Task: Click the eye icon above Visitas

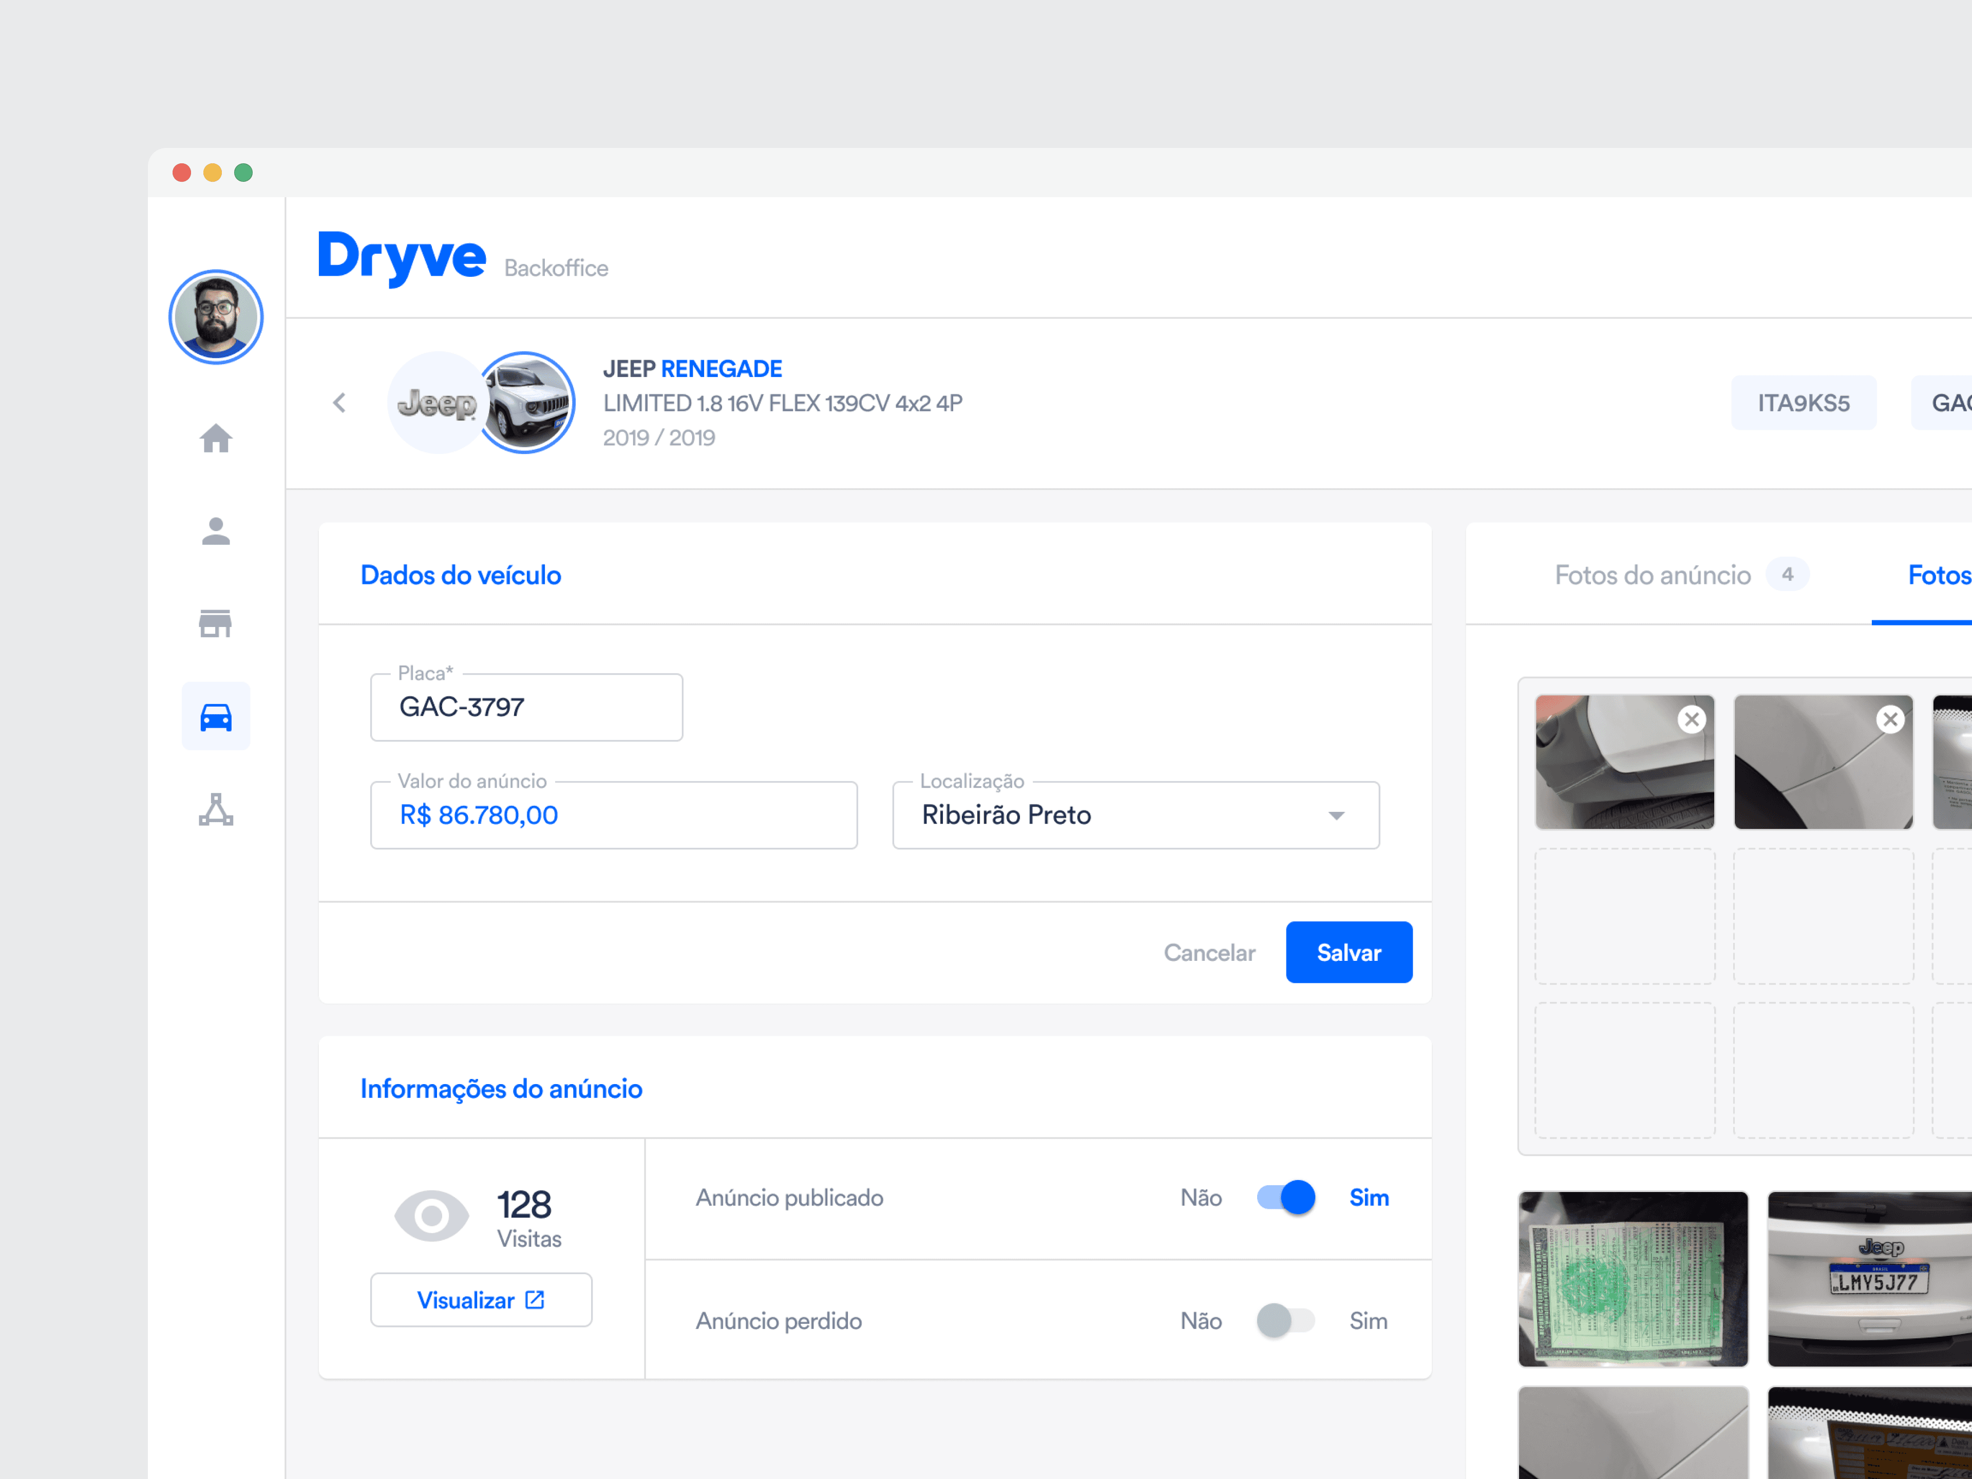Action: pyautogui.click(x=431, y=1216)
